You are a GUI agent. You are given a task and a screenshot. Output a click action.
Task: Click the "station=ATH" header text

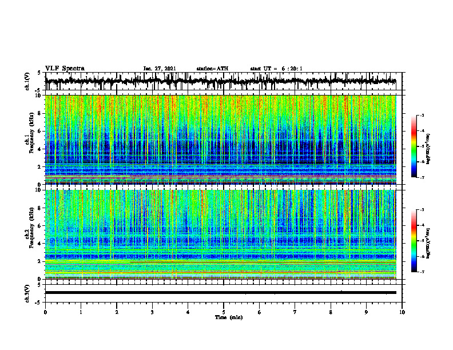(x=212, y=69)
